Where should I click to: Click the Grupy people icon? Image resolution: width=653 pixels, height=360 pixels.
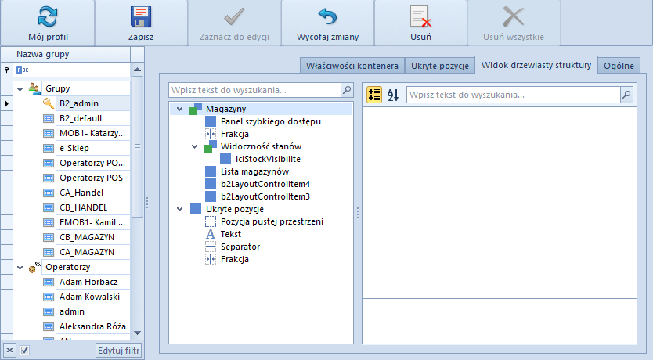click(x=34, y=88)
